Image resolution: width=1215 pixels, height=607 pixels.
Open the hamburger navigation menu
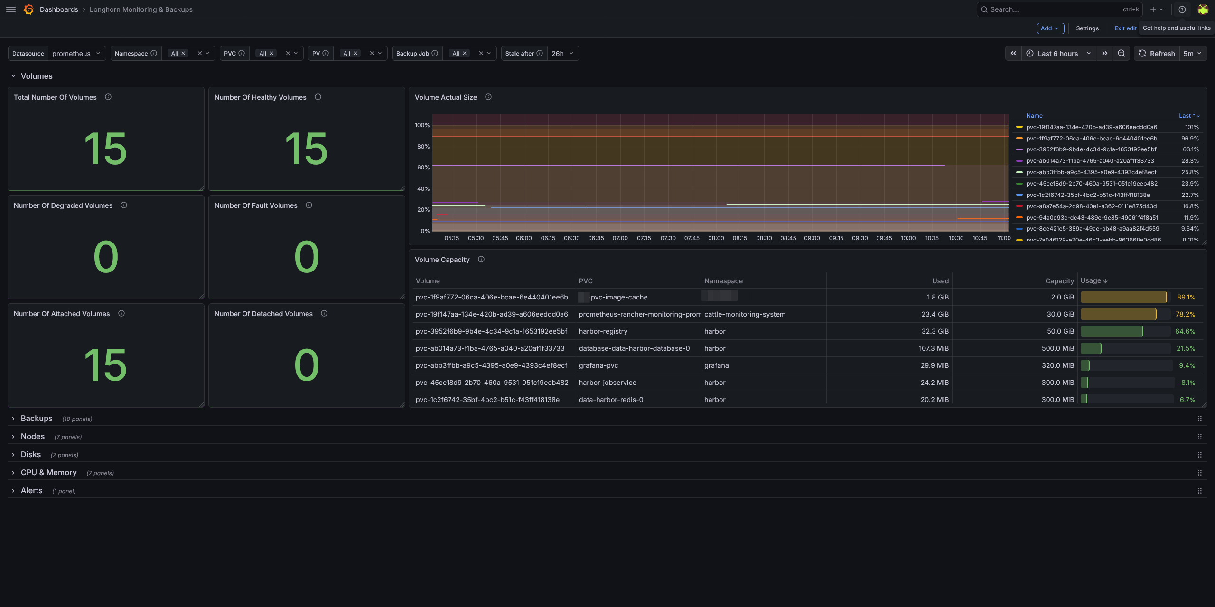tap(11, 9)
